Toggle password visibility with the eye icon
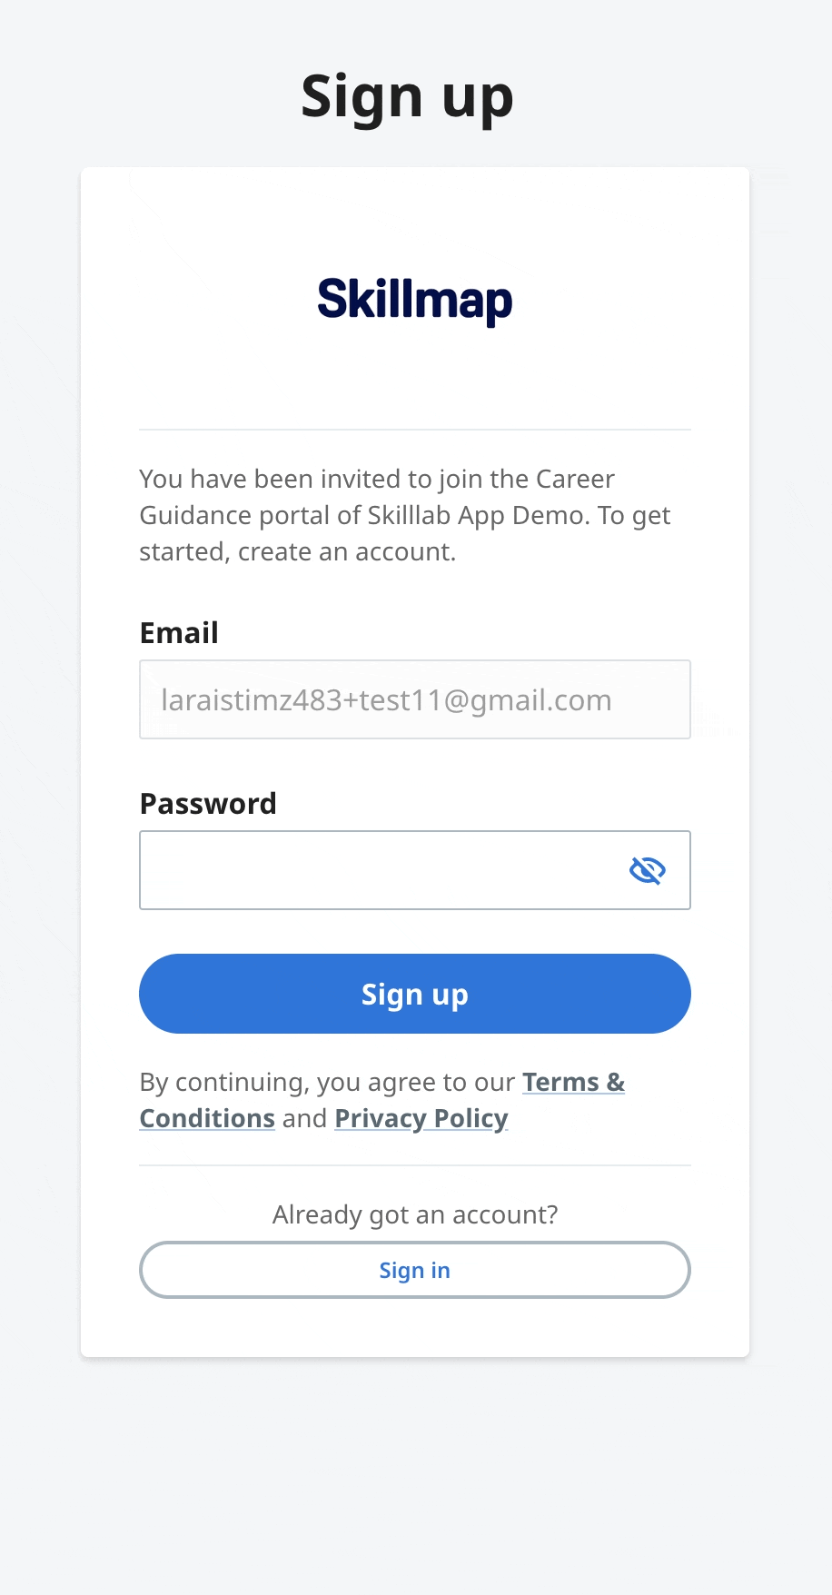The image size is (832, 1595). coord(648,870)
